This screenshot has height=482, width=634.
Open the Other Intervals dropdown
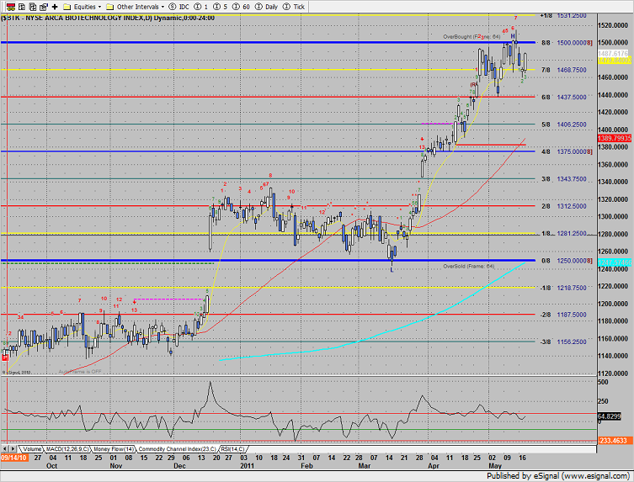(162, 7)
